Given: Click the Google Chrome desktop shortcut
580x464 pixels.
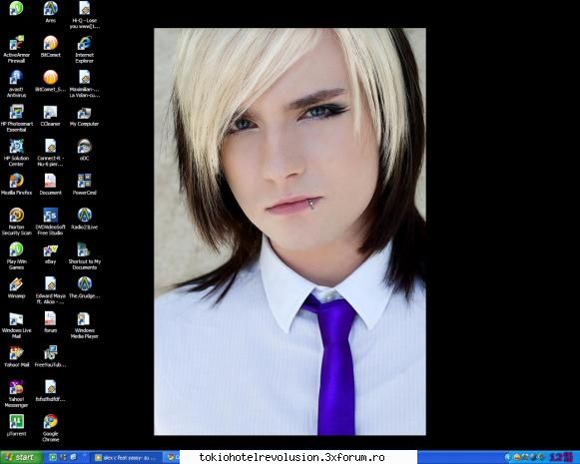Looking at the screenshot, I should (51, 428).
